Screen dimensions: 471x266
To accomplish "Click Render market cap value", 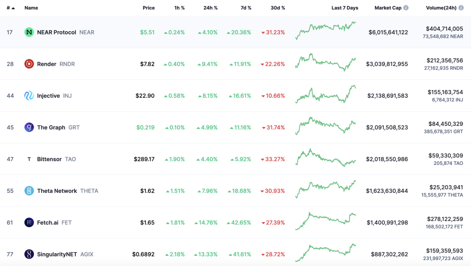I will pos(387,64).
